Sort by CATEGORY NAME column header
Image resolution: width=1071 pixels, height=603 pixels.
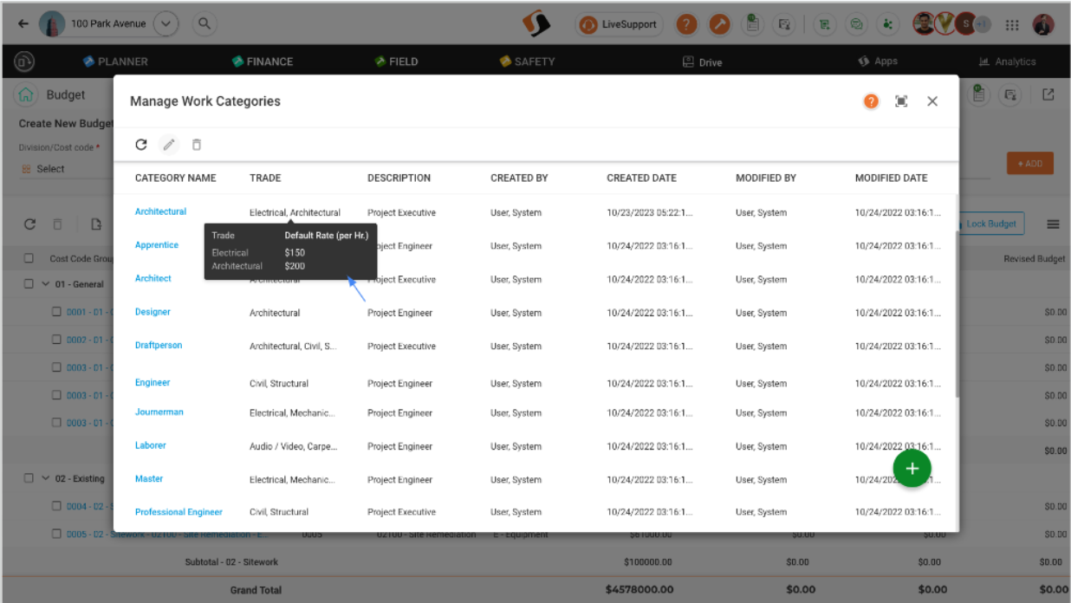pyautogui.click(x=175, y=178)
